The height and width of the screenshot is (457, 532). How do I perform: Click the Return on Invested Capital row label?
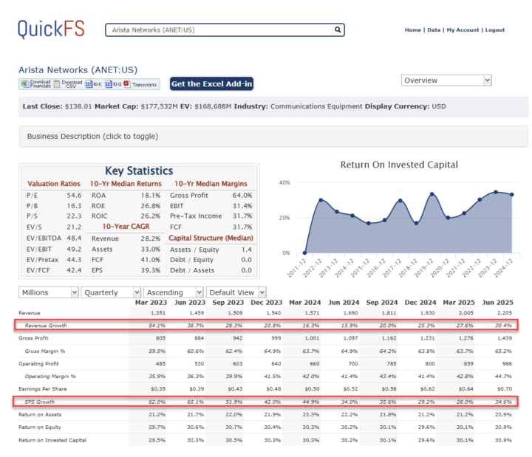[x=52, y=440]
